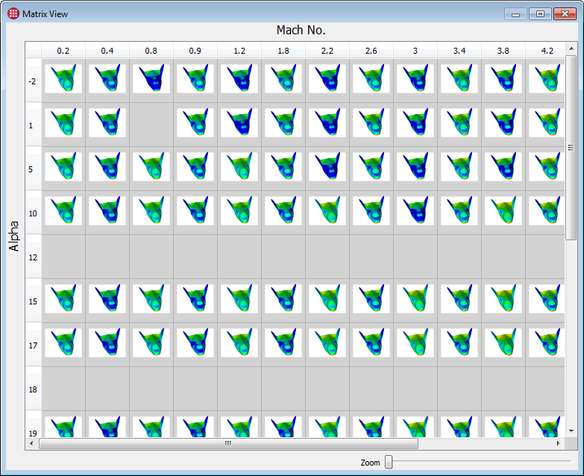
Task: Click the Matrix View app icon
Action: coord(13,13)
